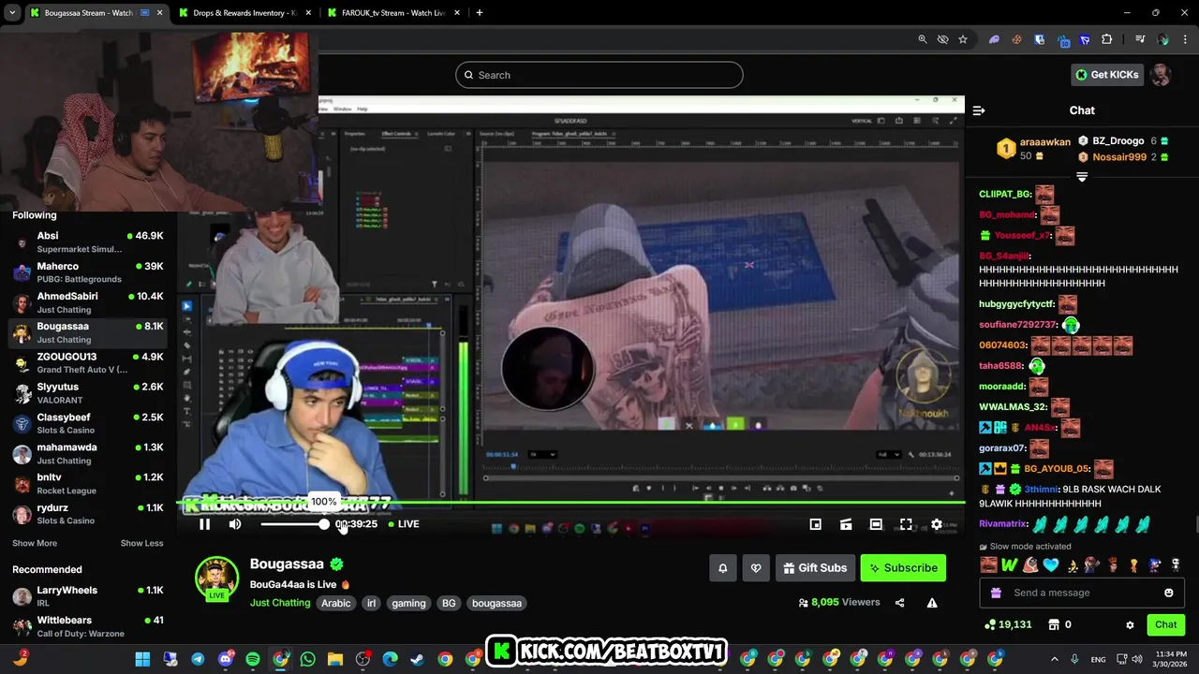Image resolution: width=1199 pixels, height=674 pixels.
Task: Focus the Kick search box
Action: pyautogui.click(x=599, y=75)
